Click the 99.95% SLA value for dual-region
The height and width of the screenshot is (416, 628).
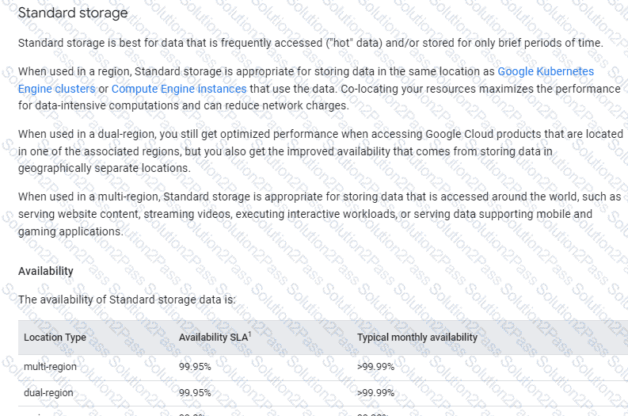coord(195,393)
